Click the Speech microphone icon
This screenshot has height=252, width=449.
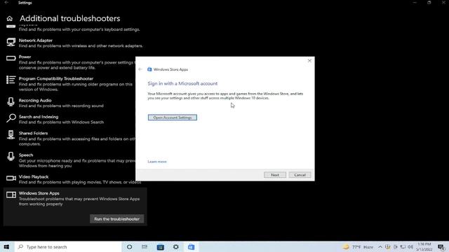click(x=11, y=156)
